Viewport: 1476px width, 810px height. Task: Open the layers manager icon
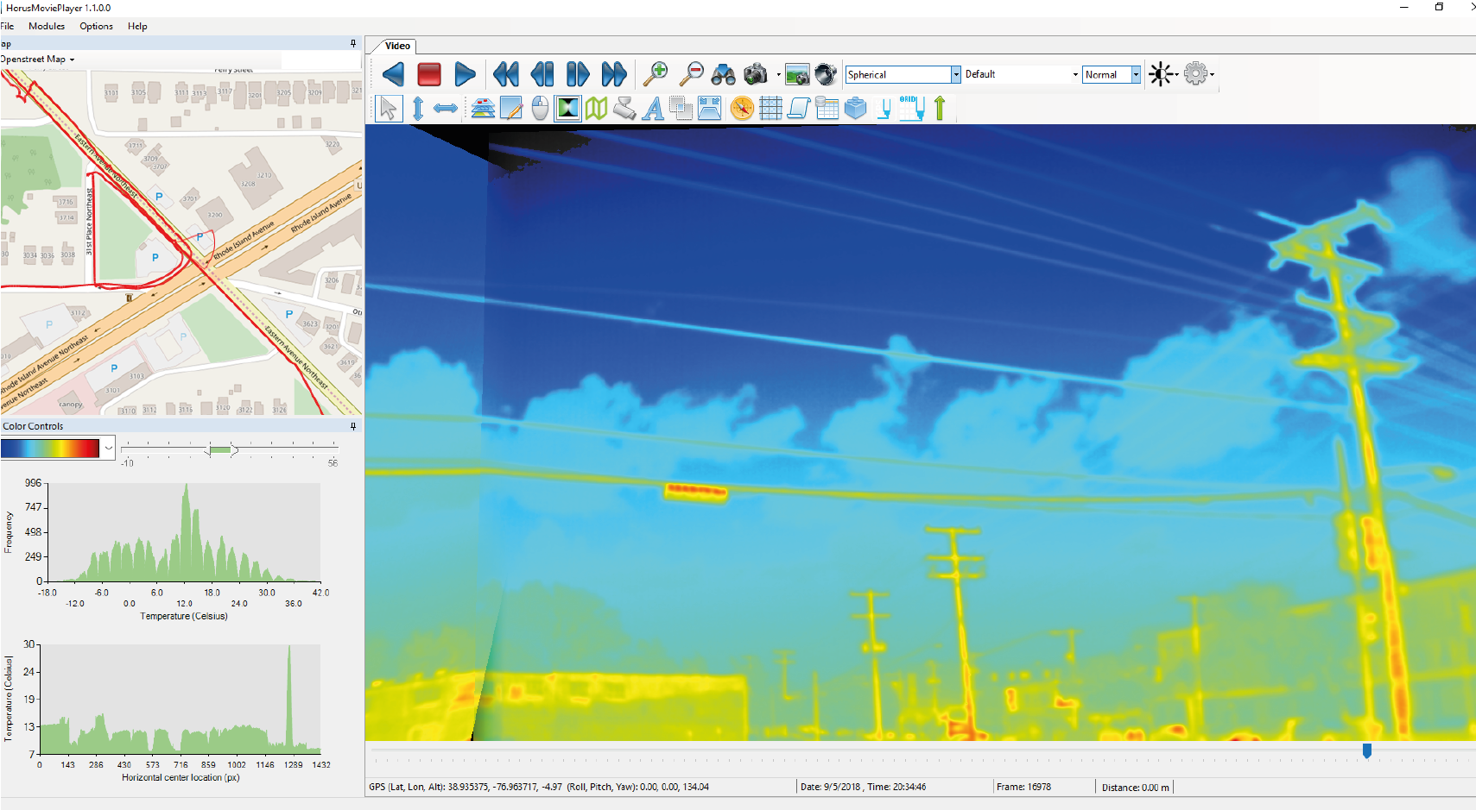(483, 108)
